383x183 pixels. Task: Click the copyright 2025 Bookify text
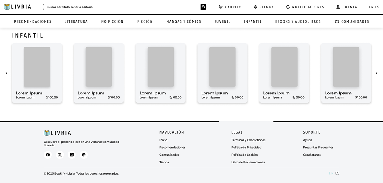[81, 173]
